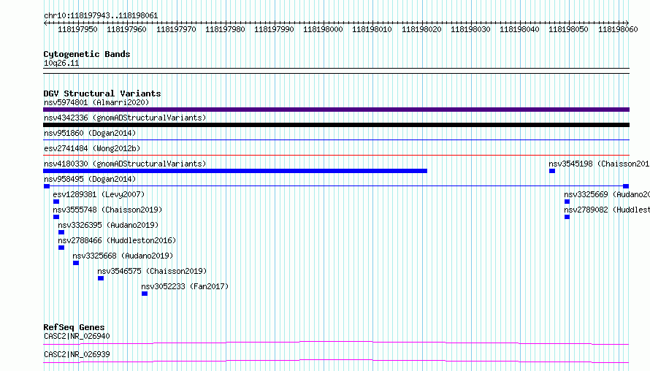Click the RefSeq Genes track title
This screenshot has width=650, height=371.
point(74,327)
